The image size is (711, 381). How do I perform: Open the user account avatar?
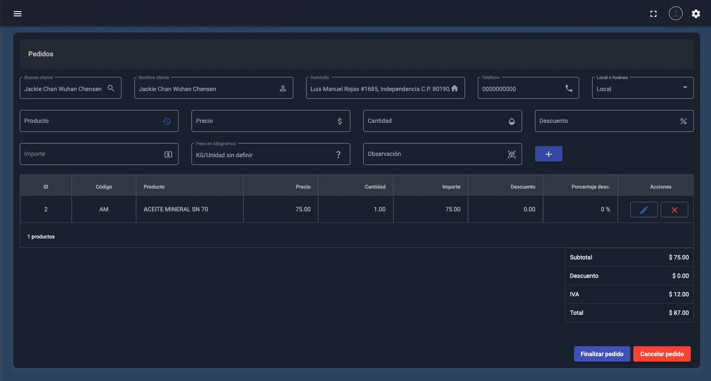(676, 14)
